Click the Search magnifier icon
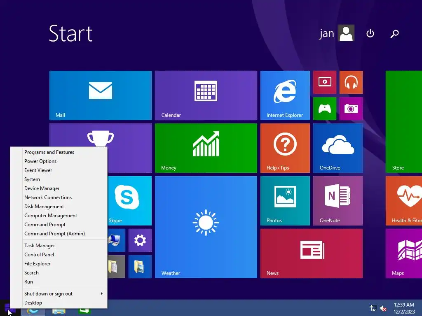Screen dimensions: 422x316 pos(394,34)
